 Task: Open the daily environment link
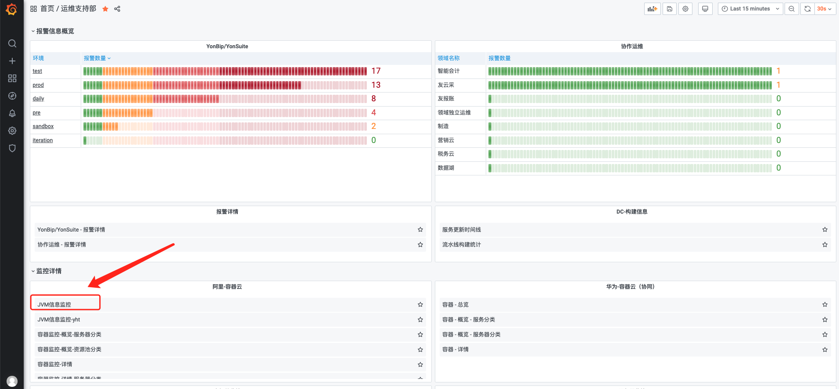[38, 99]
